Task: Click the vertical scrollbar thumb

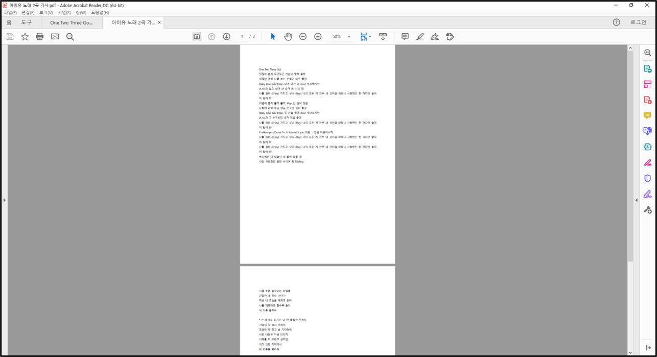Action: [630, 156]
